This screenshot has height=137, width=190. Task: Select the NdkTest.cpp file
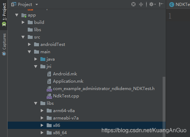pos(66,96)
